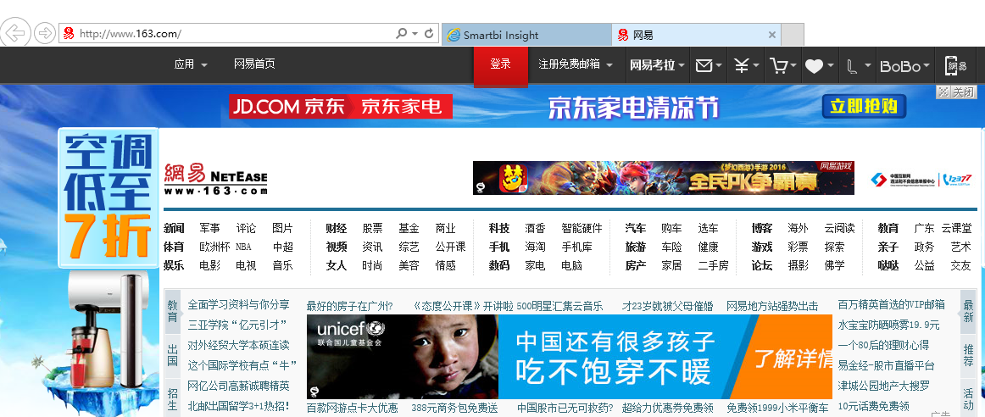Click the 二手房 link
The width and height of the screenshot is (985, 417).
(713, 265)
